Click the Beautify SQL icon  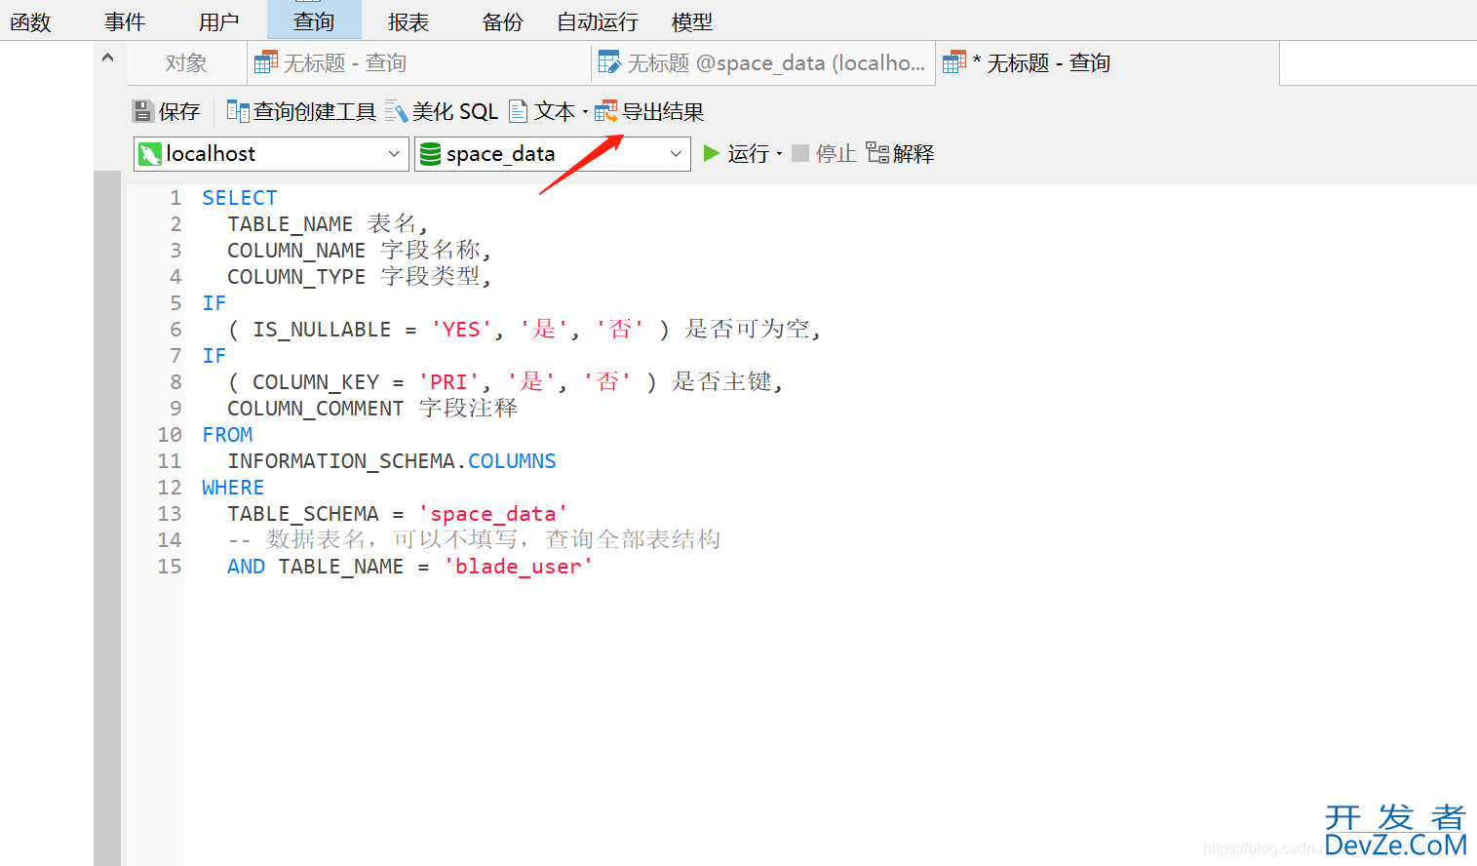(x=396, y=111)
